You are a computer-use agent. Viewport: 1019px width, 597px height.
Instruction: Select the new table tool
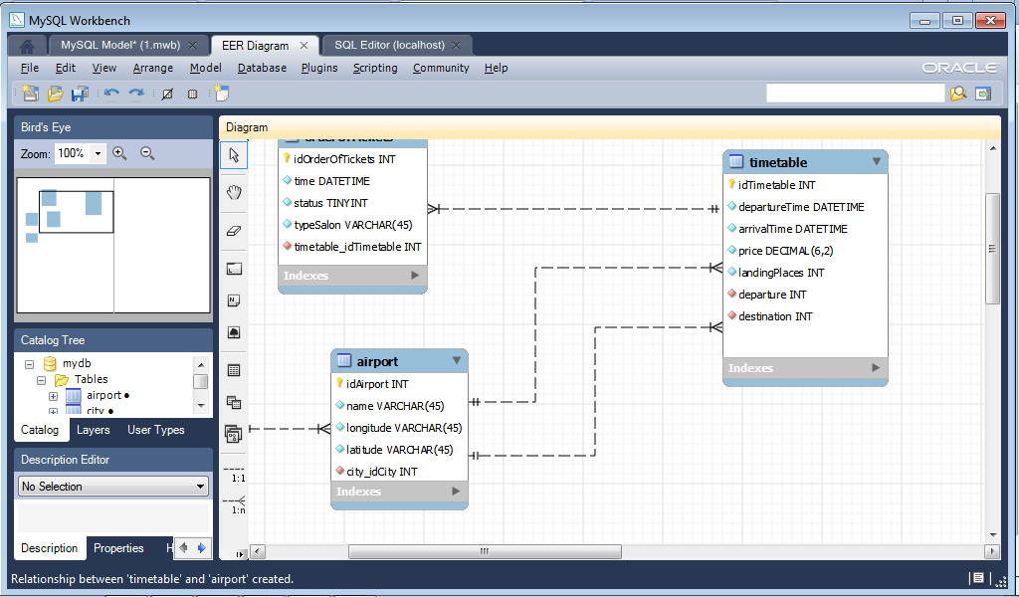point(234,370)
